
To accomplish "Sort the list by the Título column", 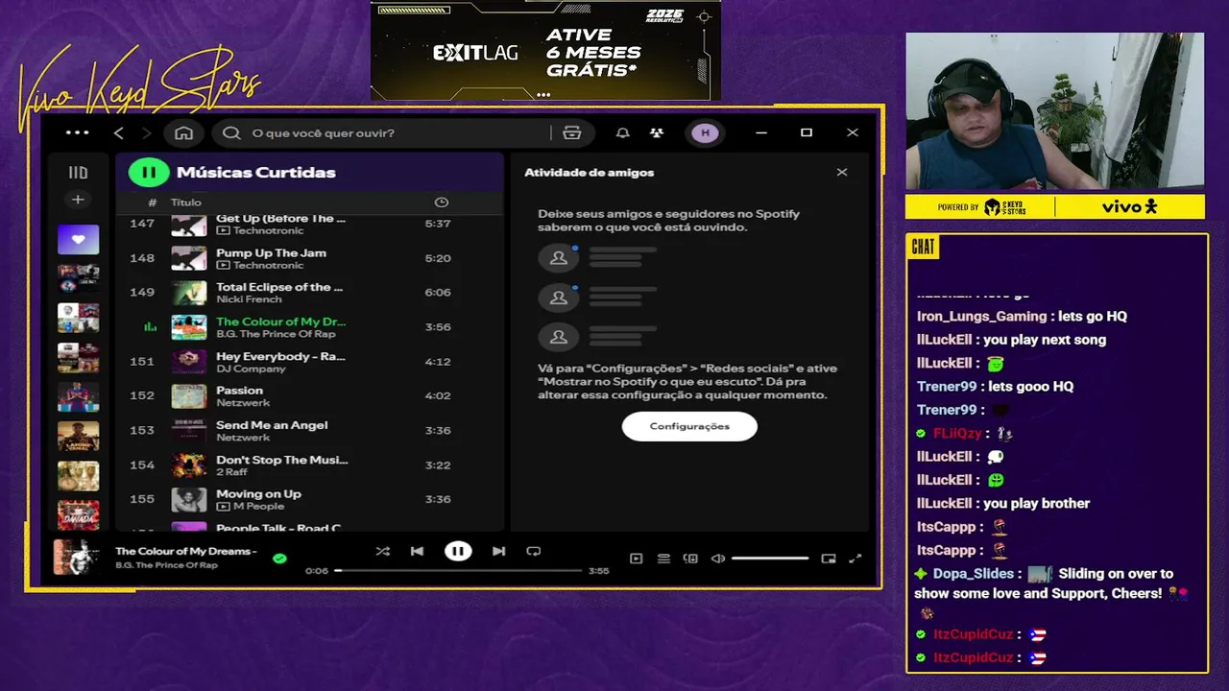I will 186,203.
